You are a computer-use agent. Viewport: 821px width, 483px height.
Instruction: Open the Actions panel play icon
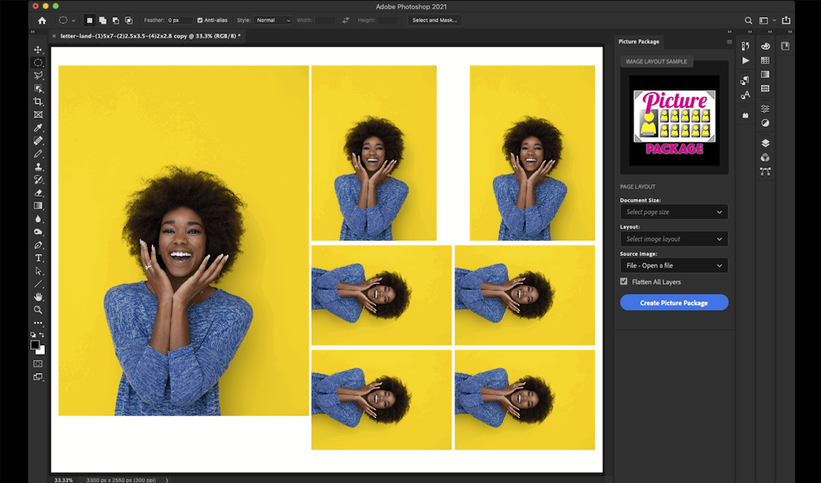tap(746, 60)
